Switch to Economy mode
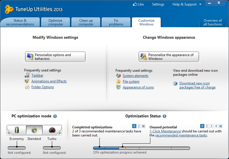The image size is (229, 159). [17, 130]
